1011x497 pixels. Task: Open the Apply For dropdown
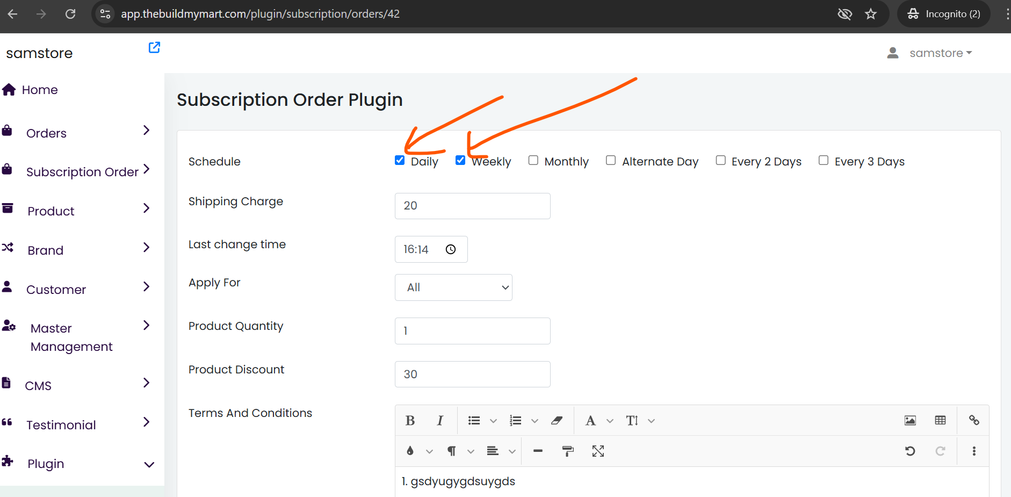[x=453, y=287]
